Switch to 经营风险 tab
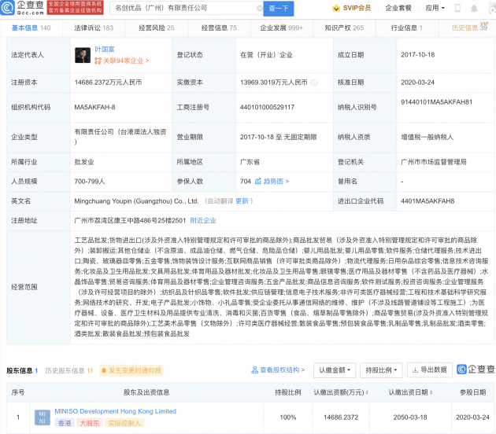The height and width of the screenshot is (434, 496). (x=156, y=28)
